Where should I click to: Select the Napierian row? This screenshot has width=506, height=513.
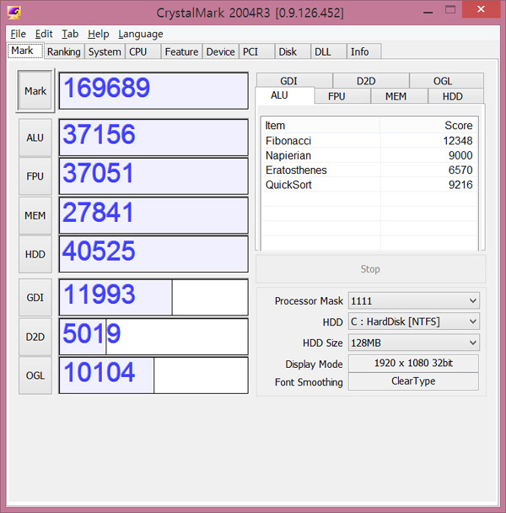pos(369,155)
